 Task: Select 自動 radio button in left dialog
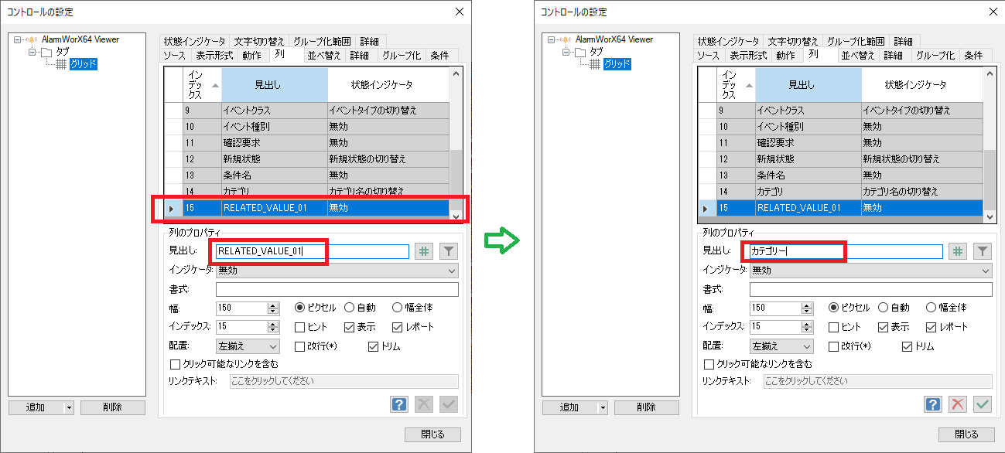(349, 307)
